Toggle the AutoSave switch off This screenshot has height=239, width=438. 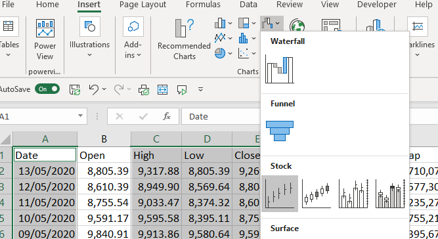(47, 89)
